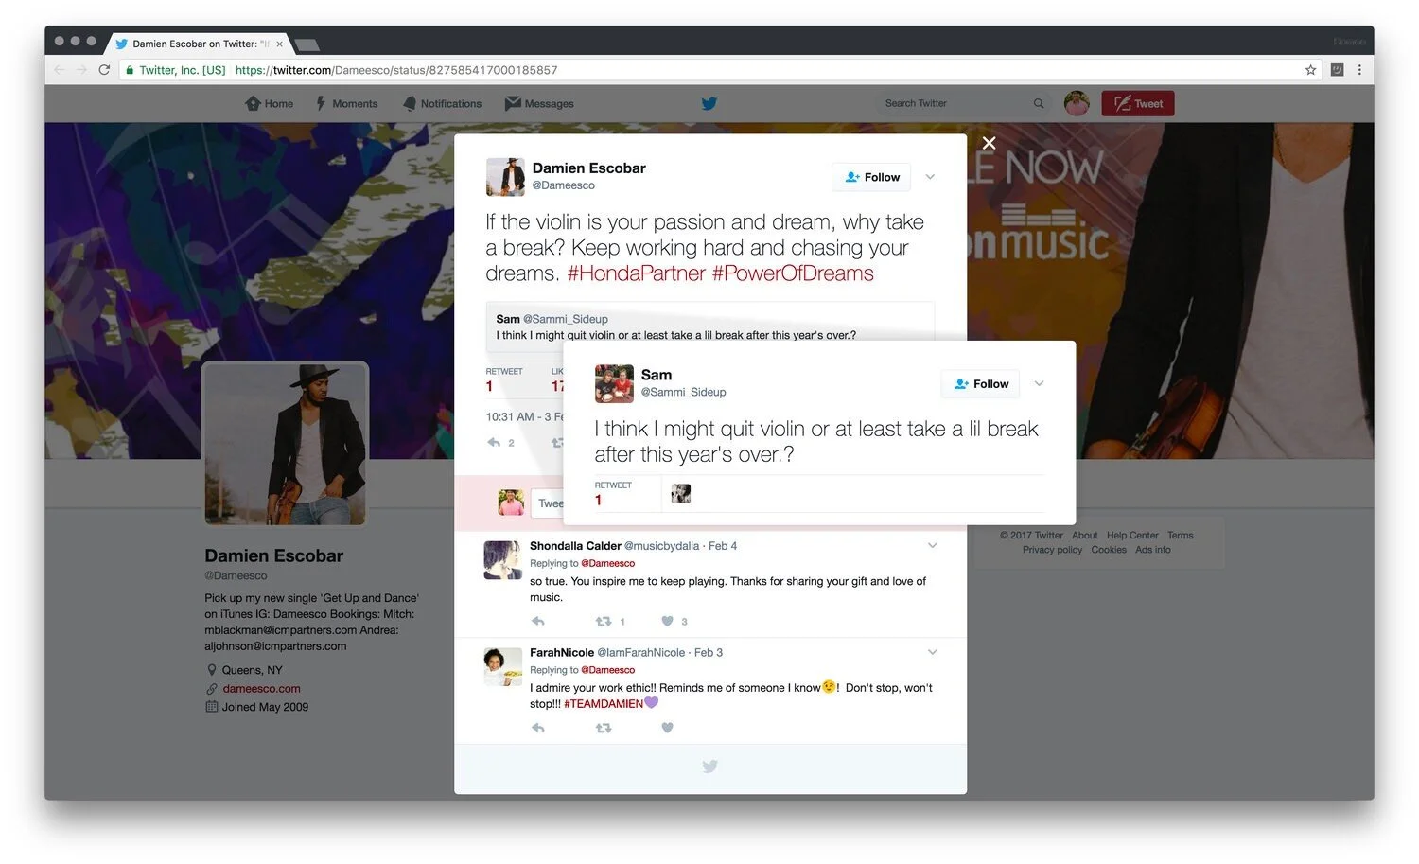Click the 10:31 AM tweet timestamp
Screen dimensions: 1419x864
click(x=525, y=416)
